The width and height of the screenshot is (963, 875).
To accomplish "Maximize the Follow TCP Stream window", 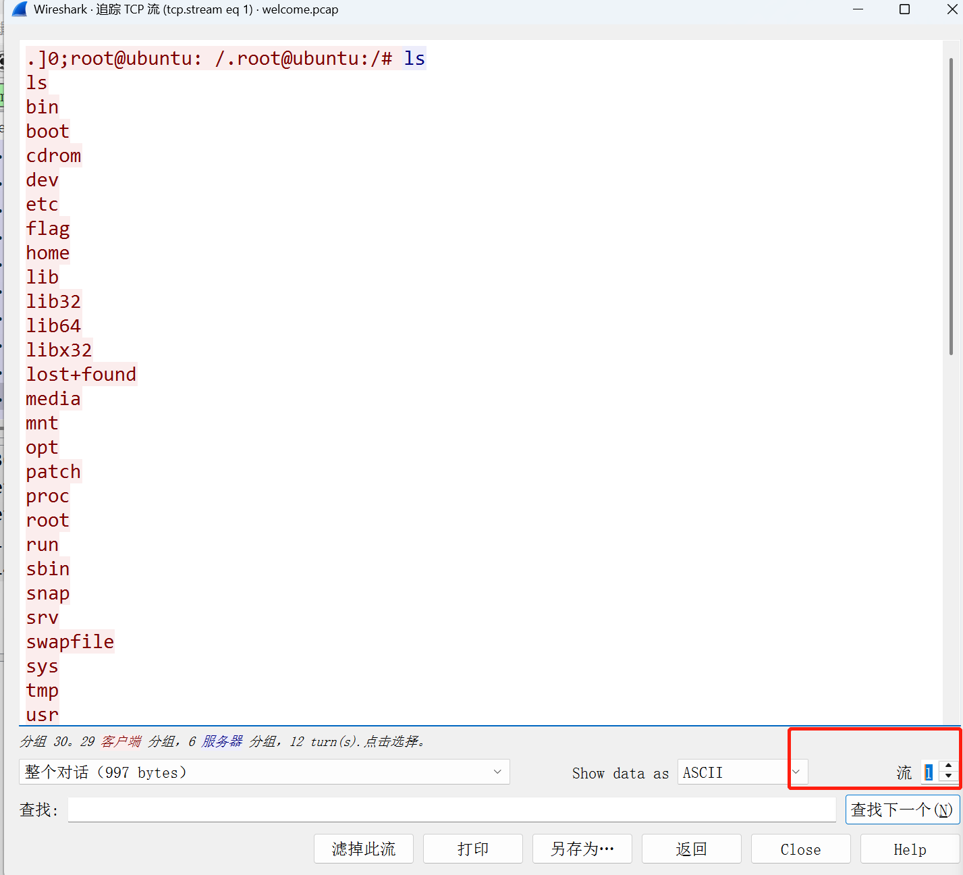I will point(905,9).
